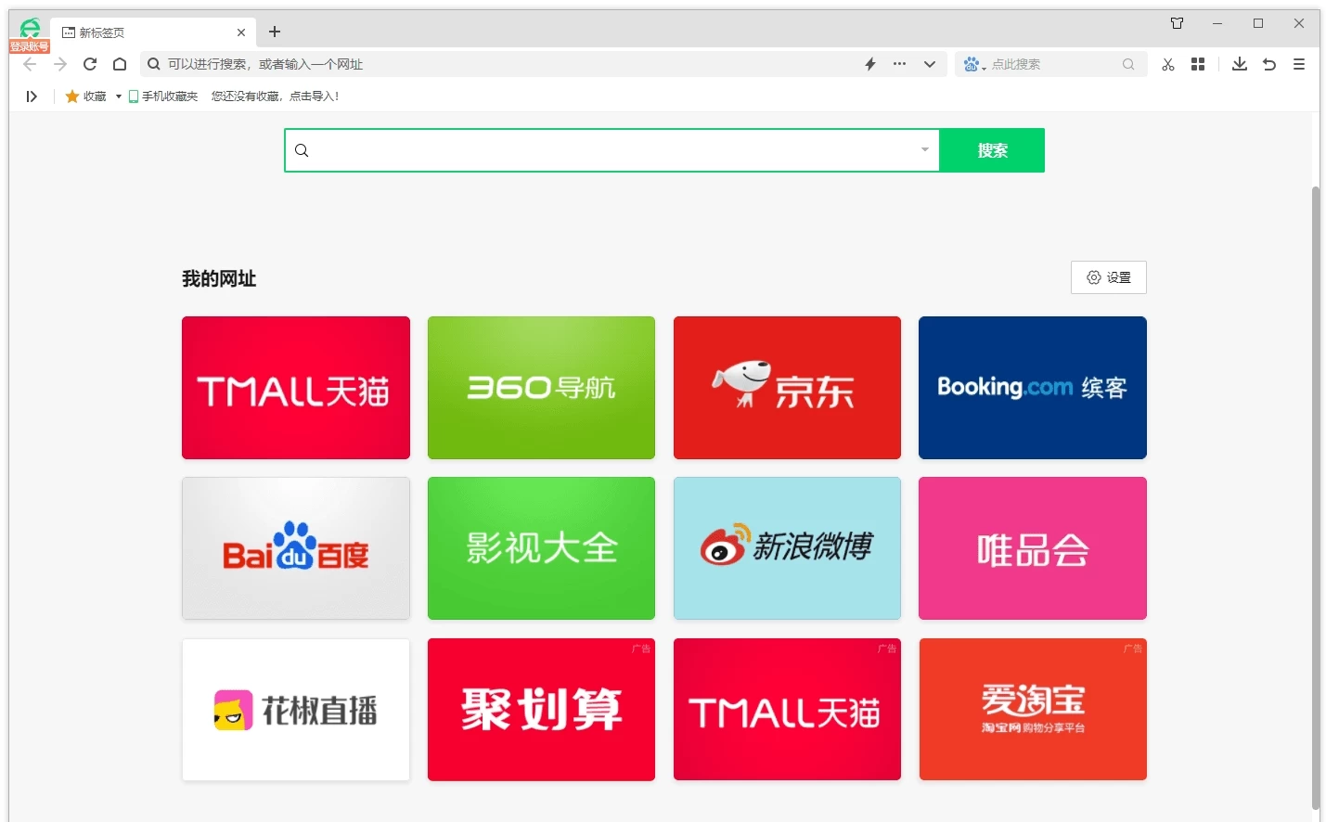Open the 360导航 tile

541,388
